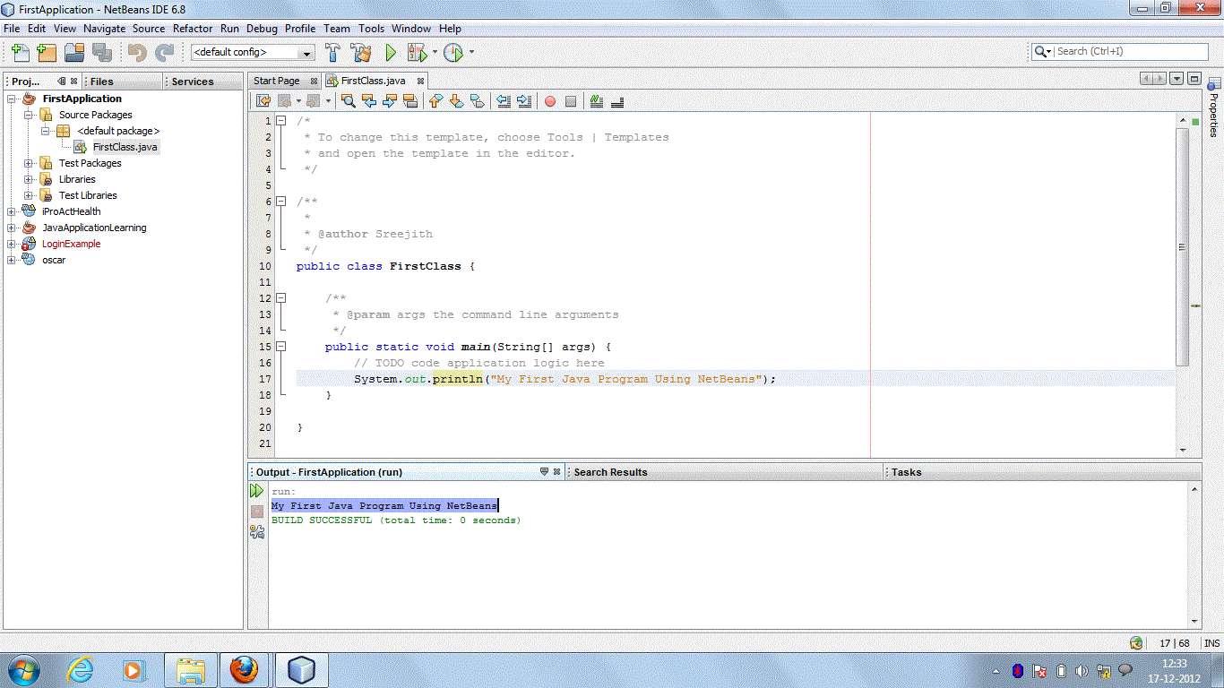
Task: Collapse the FirstApplication project node
Action: (x=12, y=99)
